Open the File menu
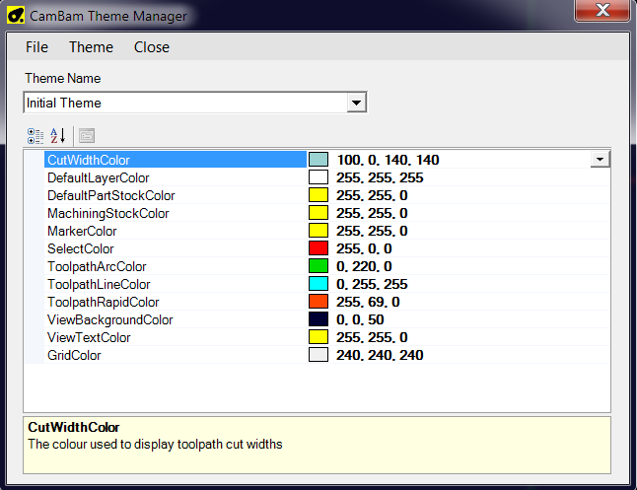 [x=36, y=47]
